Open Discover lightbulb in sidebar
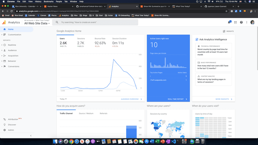258x145 pixels. [4, 125]
